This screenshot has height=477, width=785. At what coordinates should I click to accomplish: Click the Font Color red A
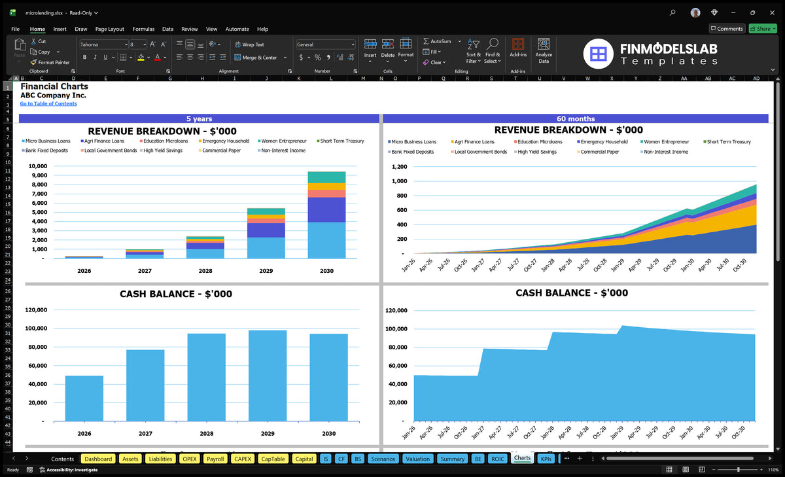click(157, 58)
